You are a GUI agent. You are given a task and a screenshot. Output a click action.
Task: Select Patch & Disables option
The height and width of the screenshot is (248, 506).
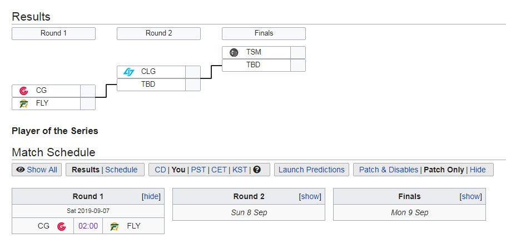click(389, 170)
